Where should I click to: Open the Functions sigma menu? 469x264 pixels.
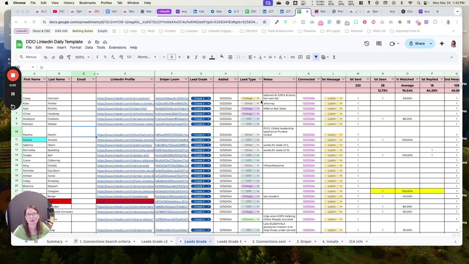[x=334, y=57]
